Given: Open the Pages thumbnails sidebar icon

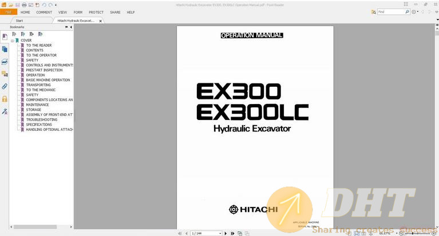Looking at the screenshot, I should [5, 49].
